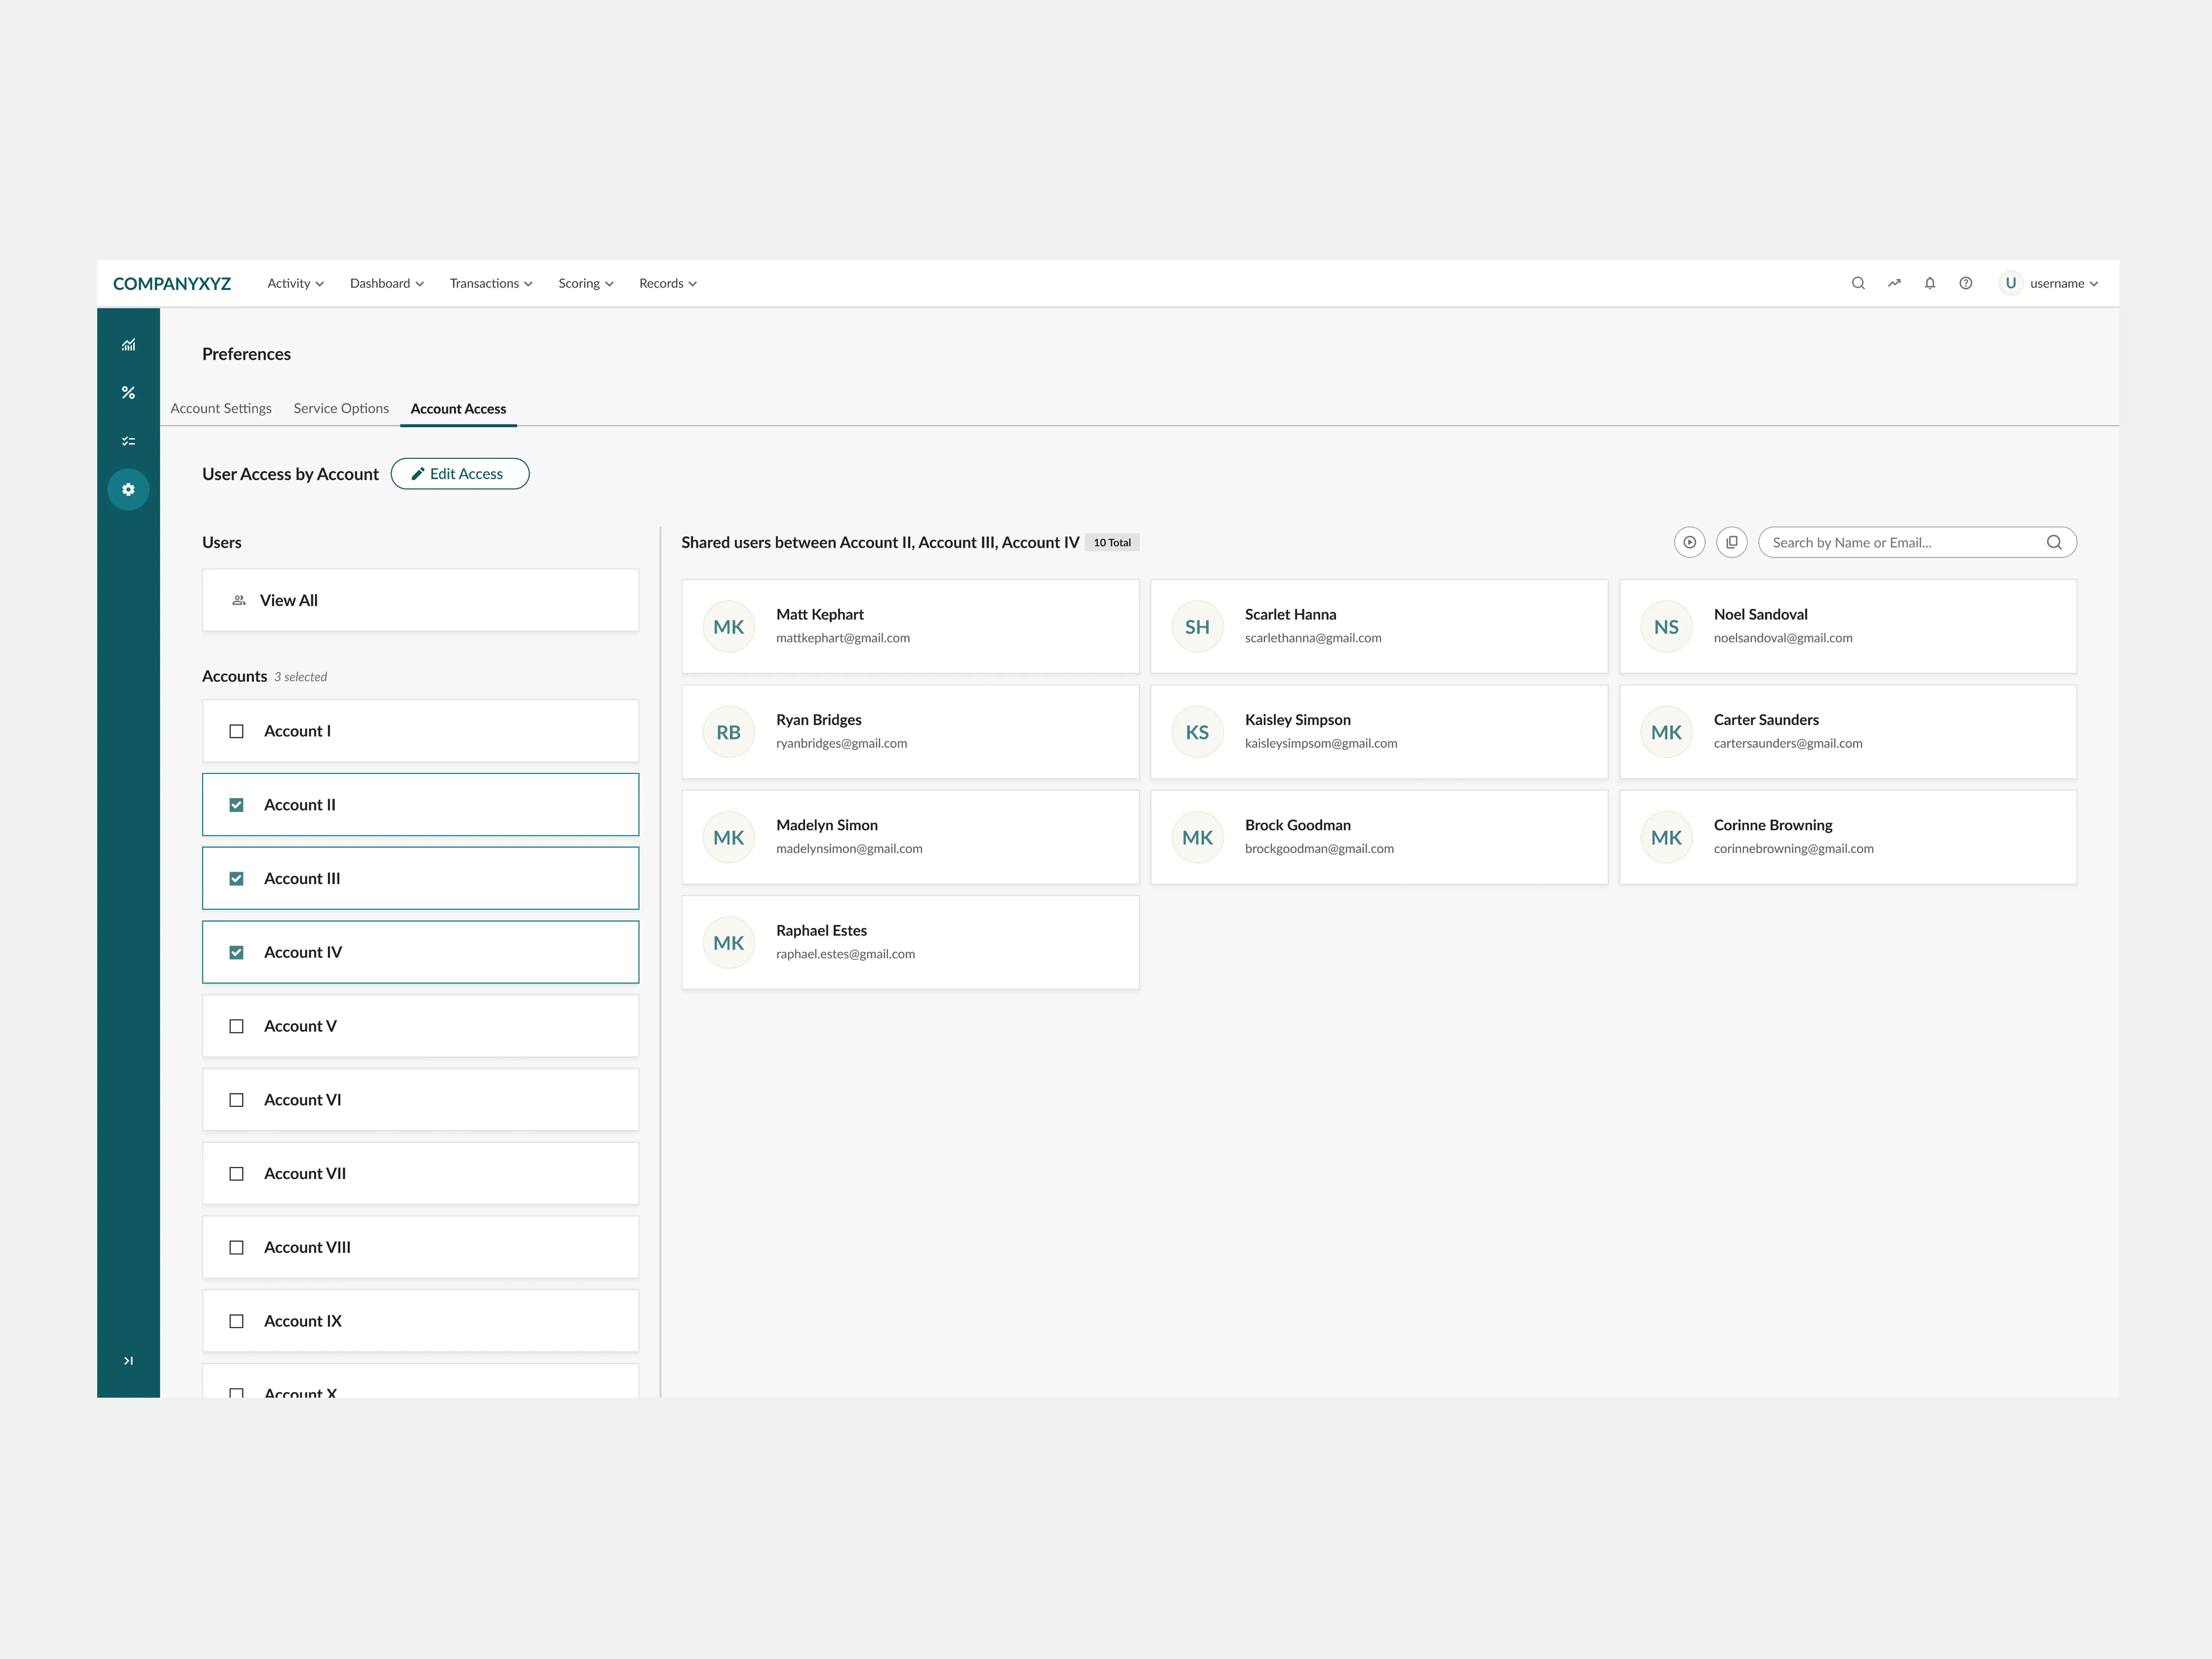Open Raphael Estes user name

tap(822, 930)
